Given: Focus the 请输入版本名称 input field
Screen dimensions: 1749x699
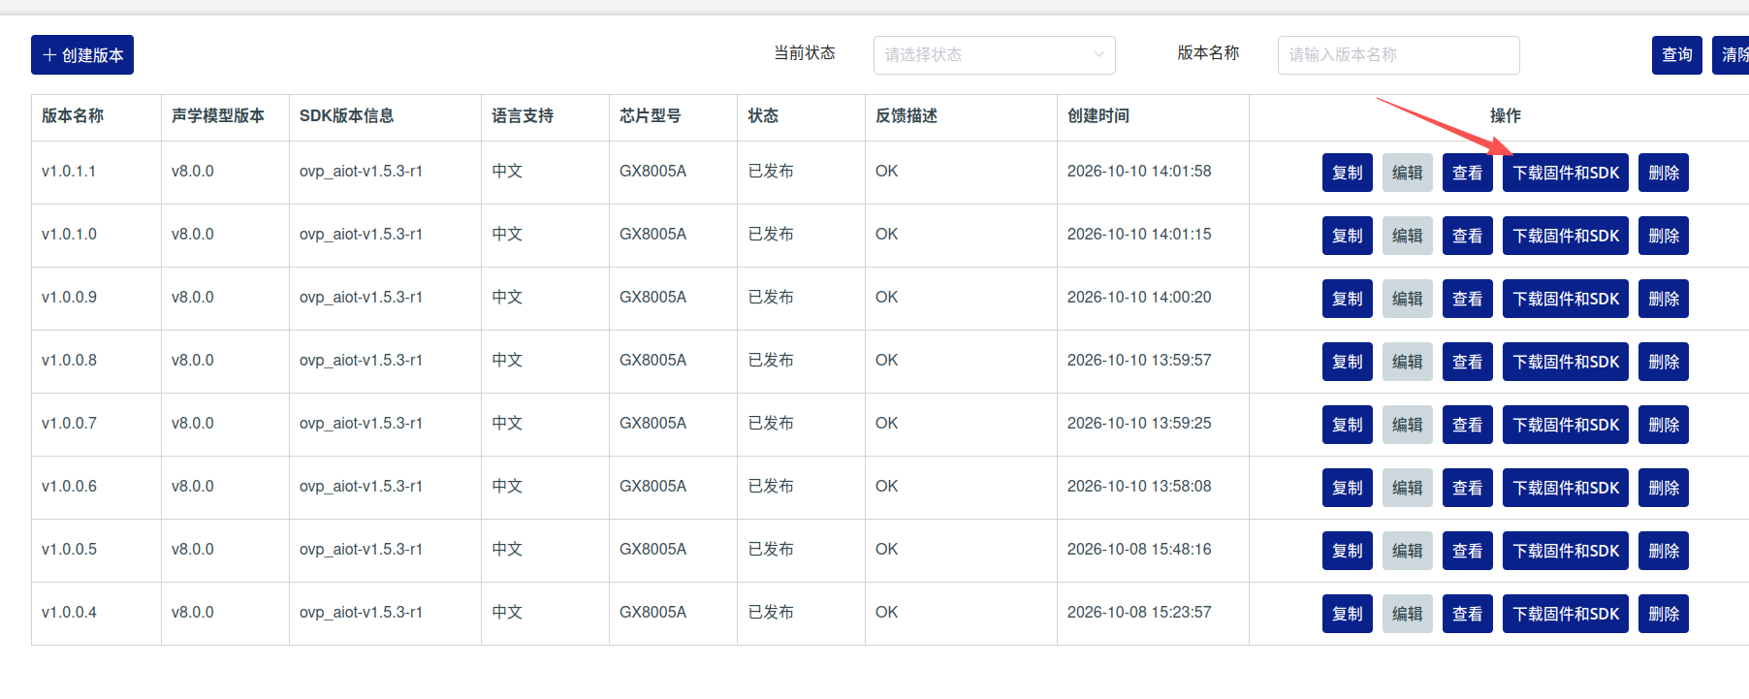Looking at the screenshot, I should click(1398, 55).
